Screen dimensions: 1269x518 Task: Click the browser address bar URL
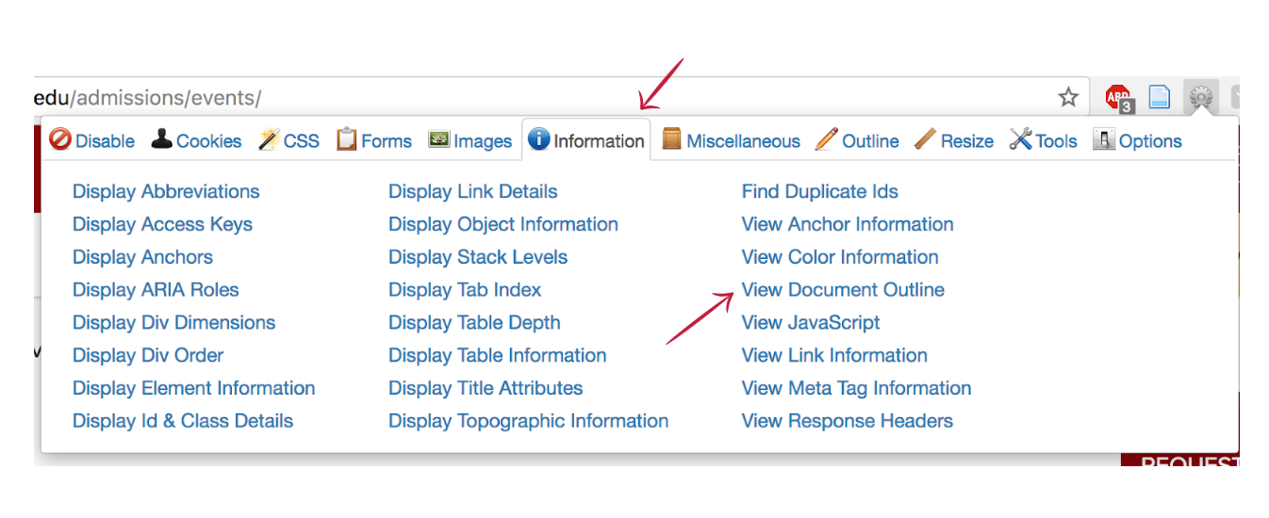(147, 97)
